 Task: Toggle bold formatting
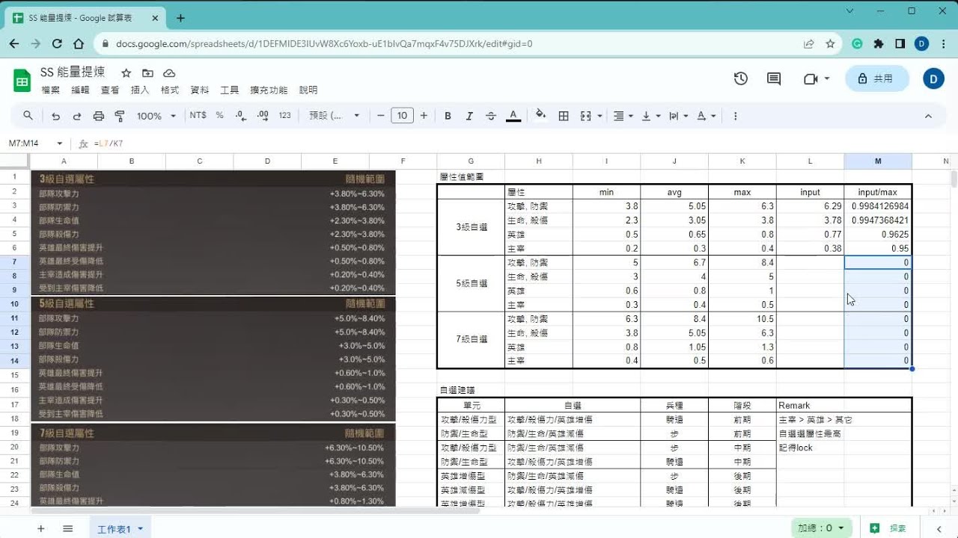[448, 116]
